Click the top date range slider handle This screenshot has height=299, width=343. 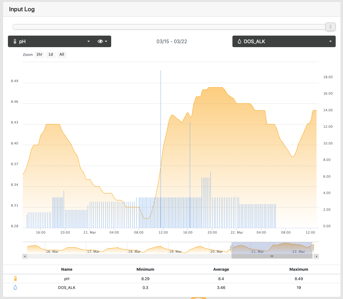click(330, 27)
